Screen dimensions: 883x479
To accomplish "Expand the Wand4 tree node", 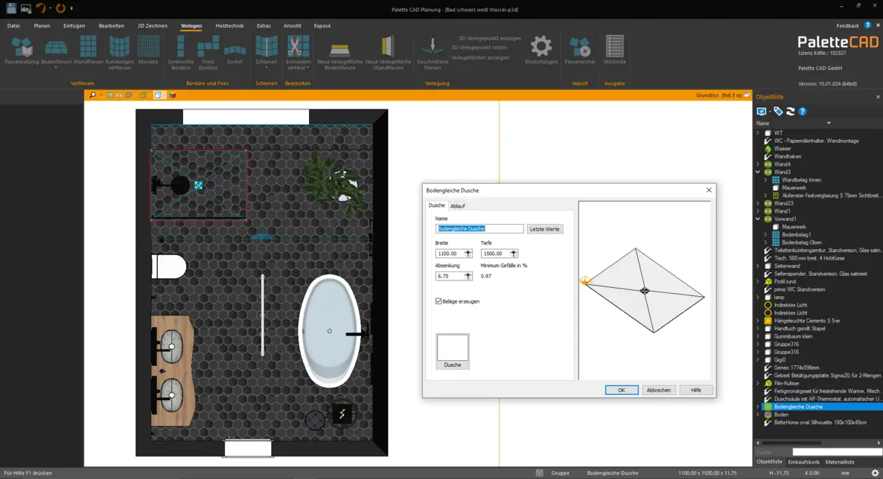I will click(758, 164).
